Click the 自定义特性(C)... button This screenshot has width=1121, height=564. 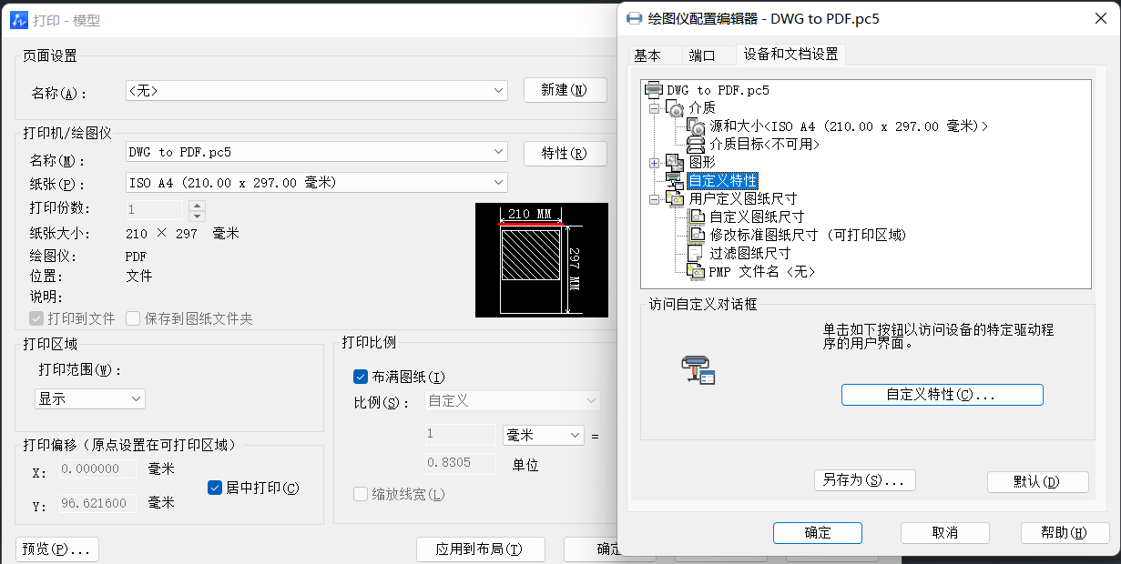point(942,395)
